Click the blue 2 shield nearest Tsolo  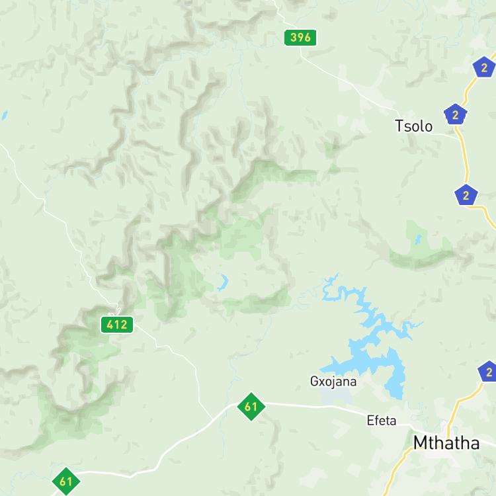[x=456, y=114]
